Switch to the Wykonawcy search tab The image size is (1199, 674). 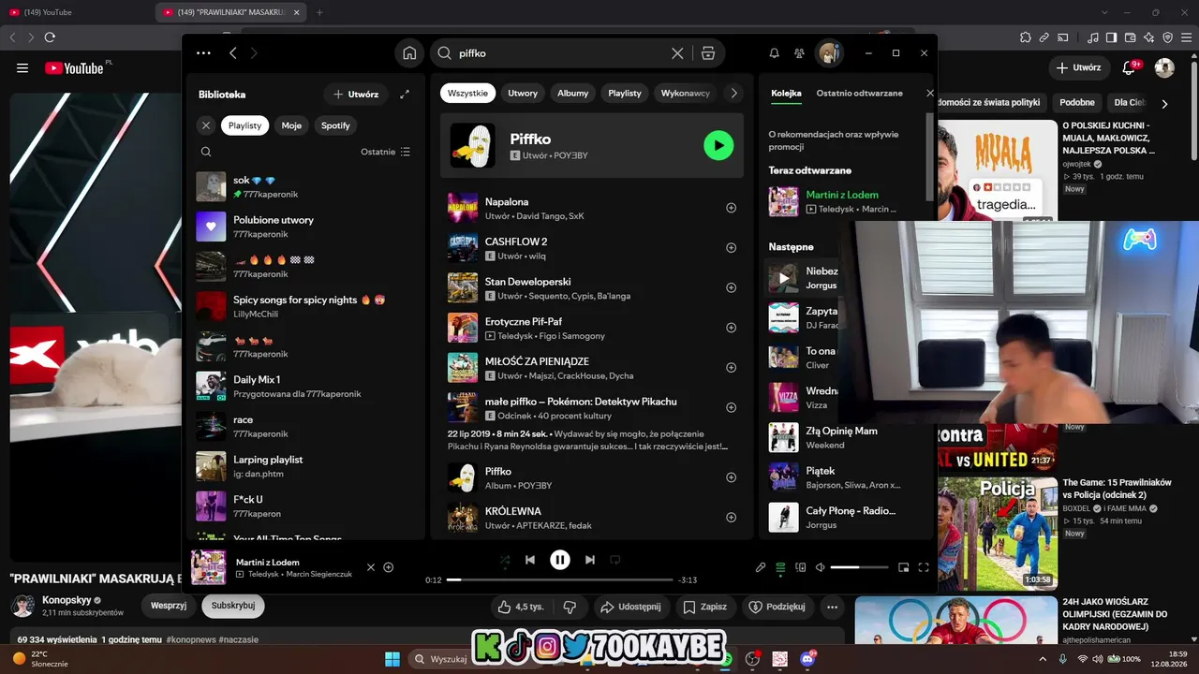686,94
